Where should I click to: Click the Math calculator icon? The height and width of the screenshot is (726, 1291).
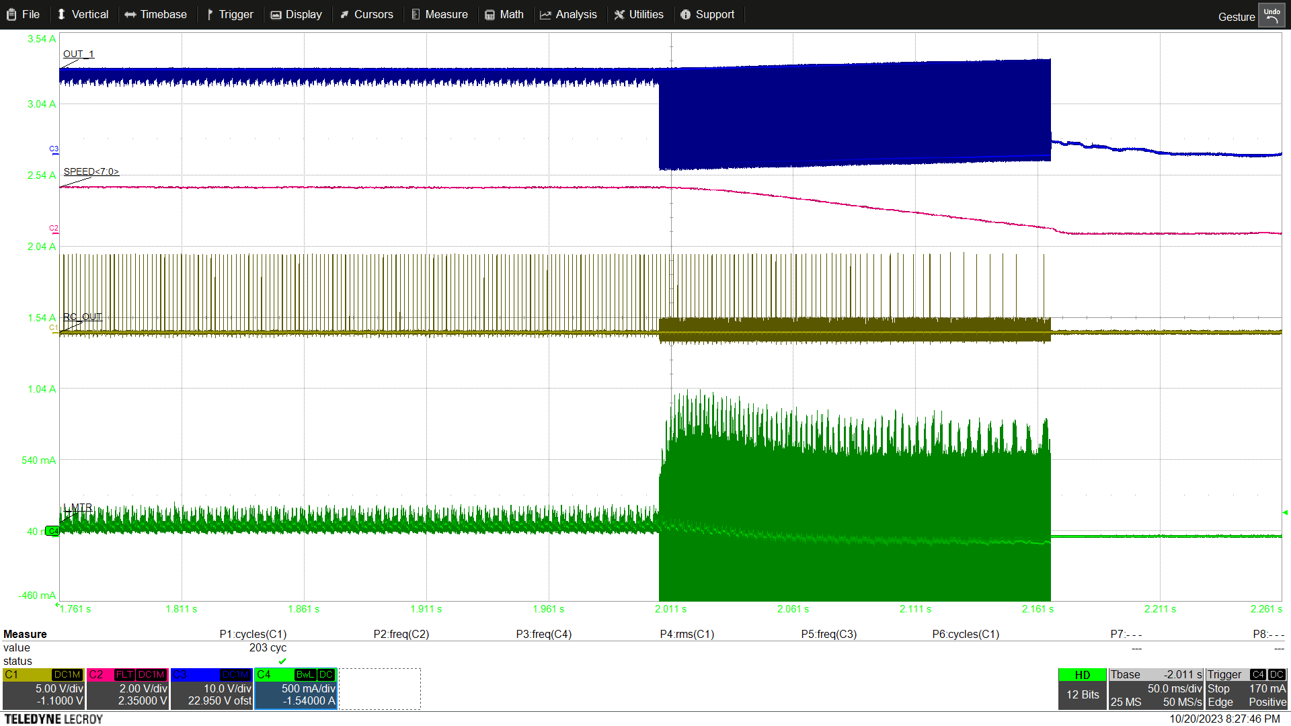[490, 14]
